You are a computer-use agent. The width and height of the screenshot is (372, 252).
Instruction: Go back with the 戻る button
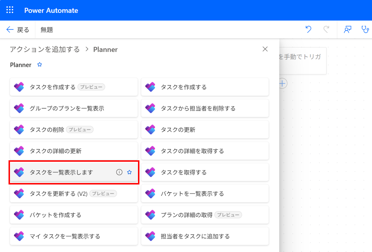(x=18, y=30)
